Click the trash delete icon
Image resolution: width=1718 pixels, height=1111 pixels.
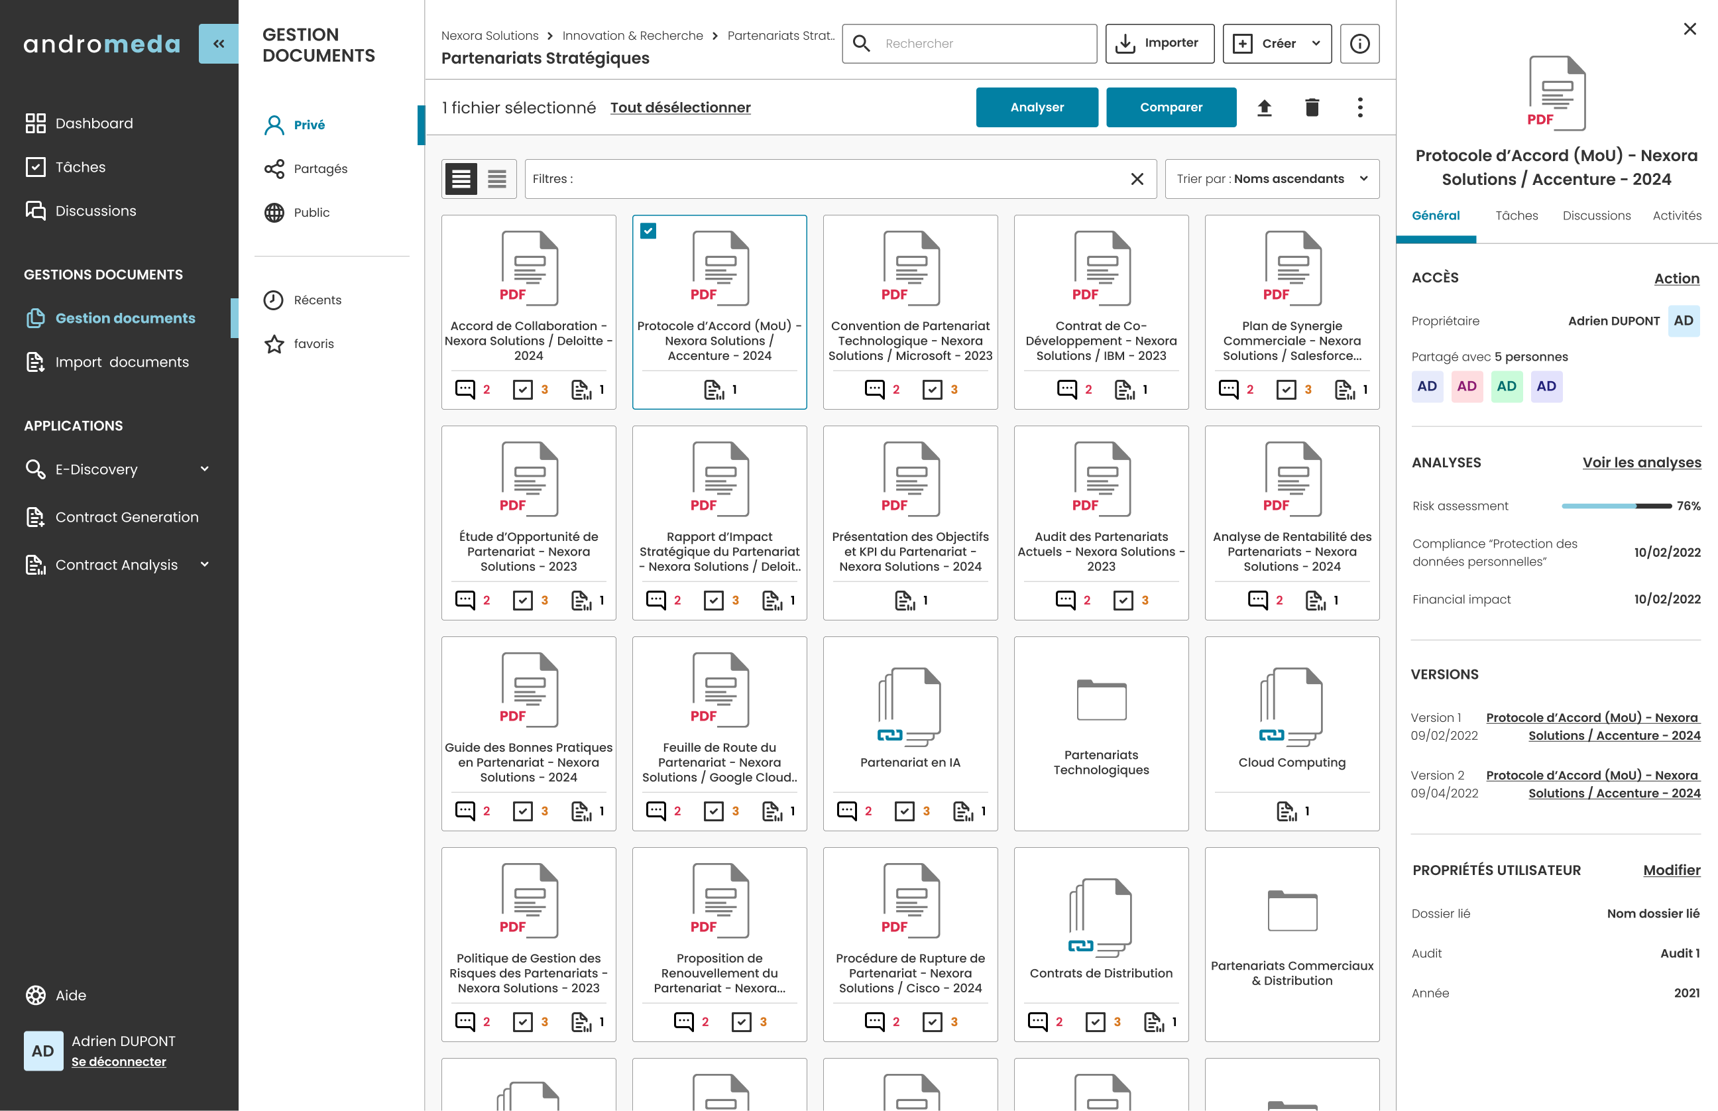(x=1312, y=107)
